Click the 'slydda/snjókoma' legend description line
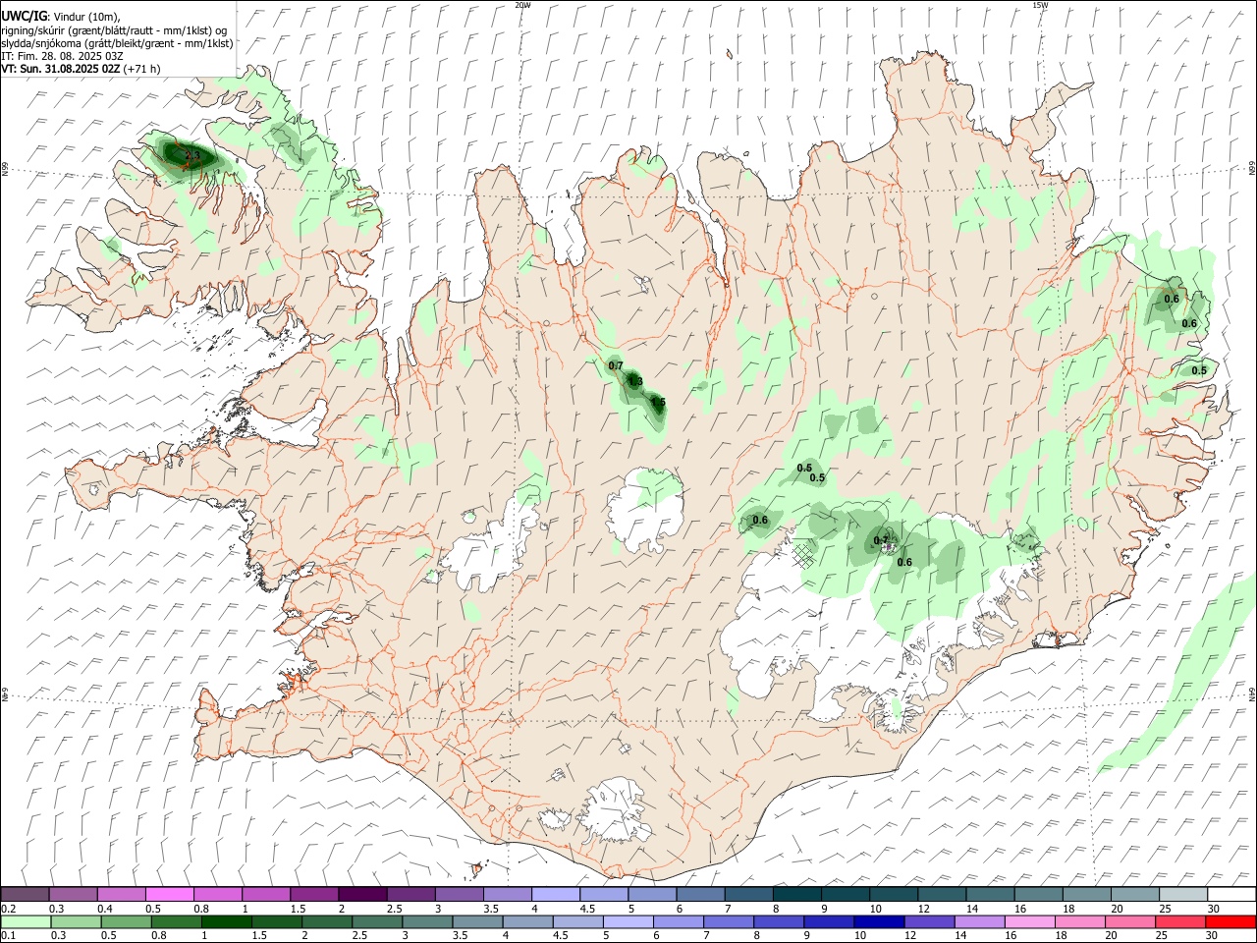 (x=117, y=43)
